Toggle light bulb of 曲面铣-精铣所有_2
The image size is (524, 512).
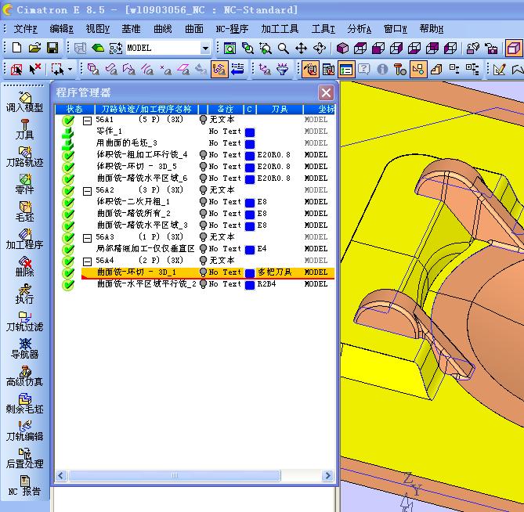tap(203, 213)
